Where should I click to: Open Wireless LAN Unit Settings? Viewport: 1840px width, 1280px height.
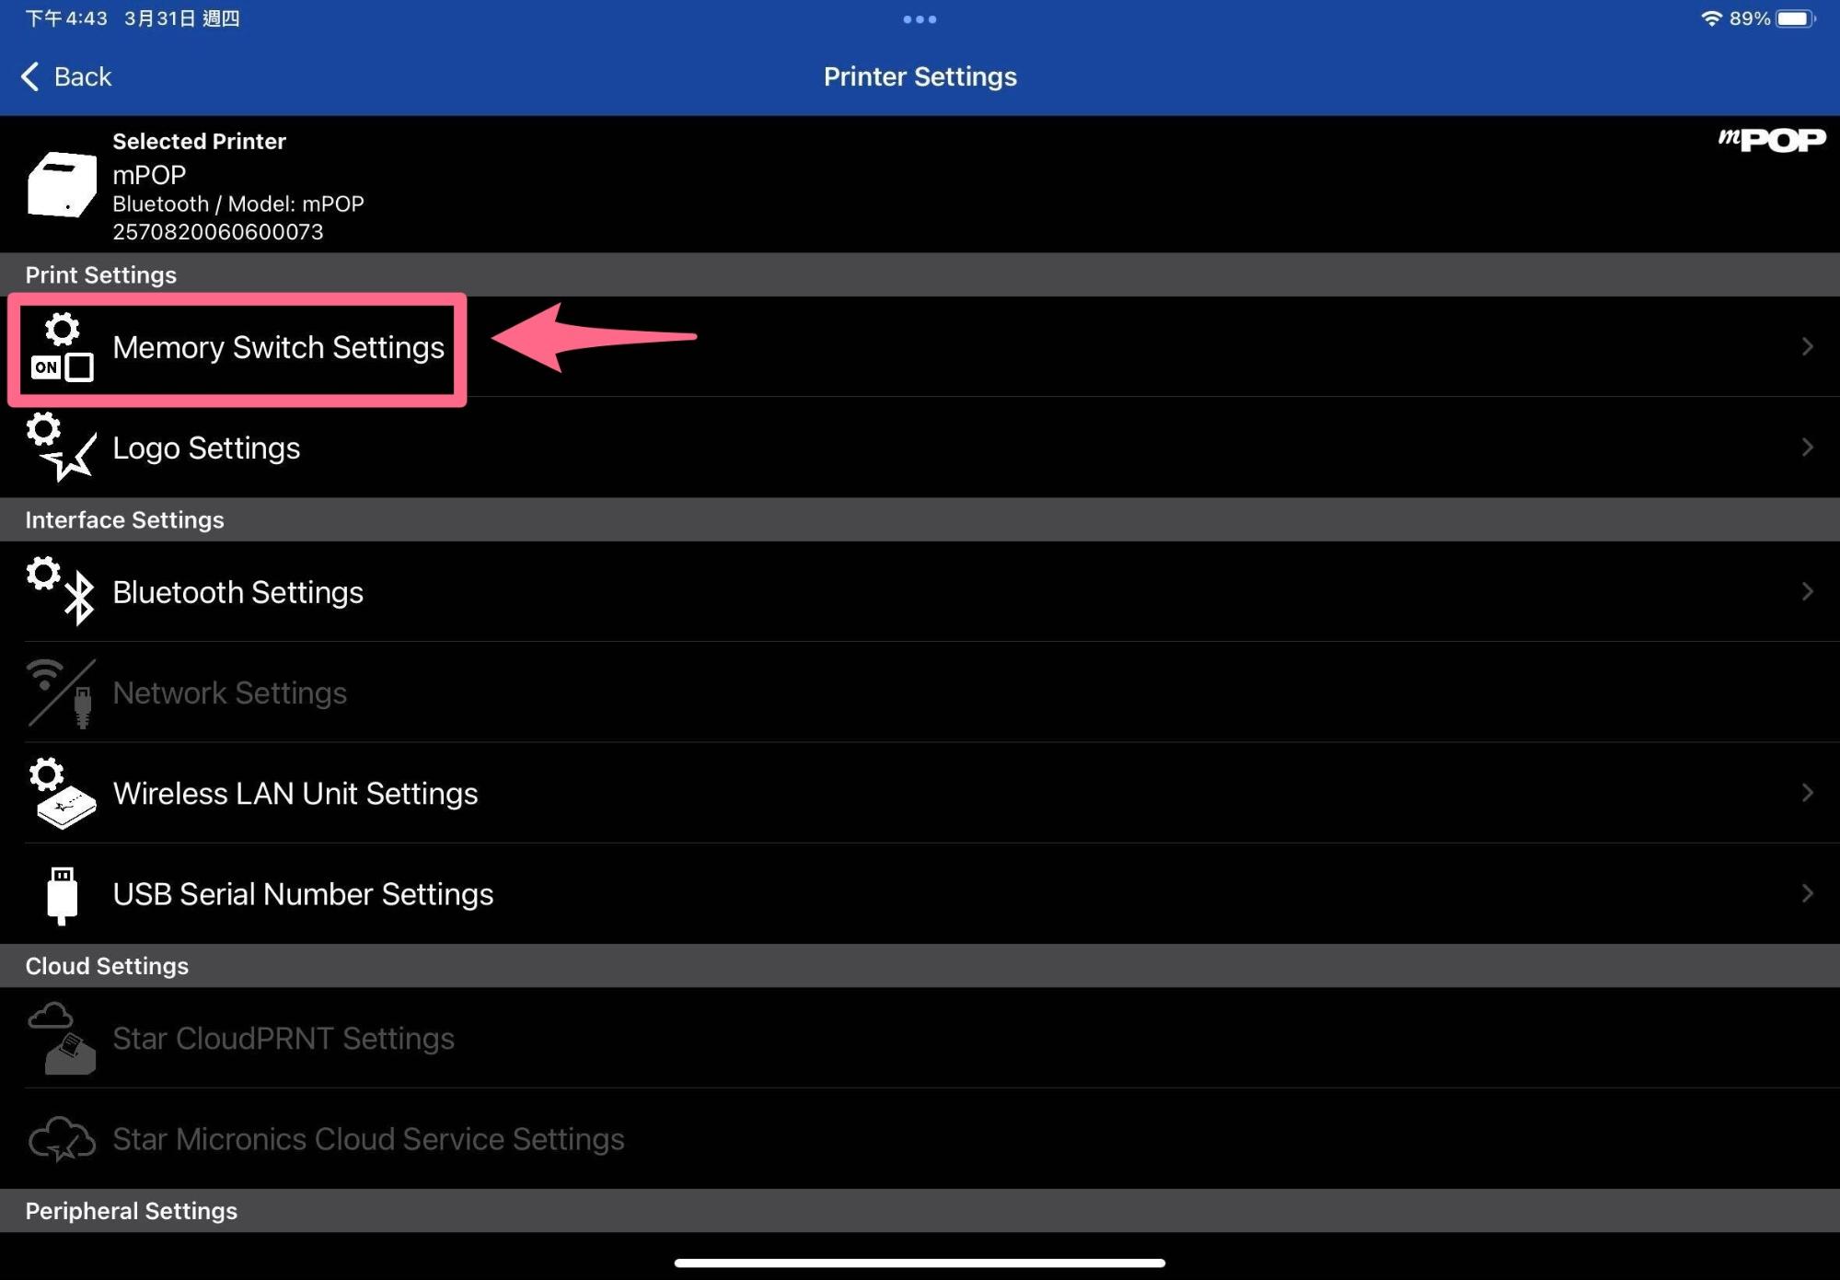[x=920, y=793]
